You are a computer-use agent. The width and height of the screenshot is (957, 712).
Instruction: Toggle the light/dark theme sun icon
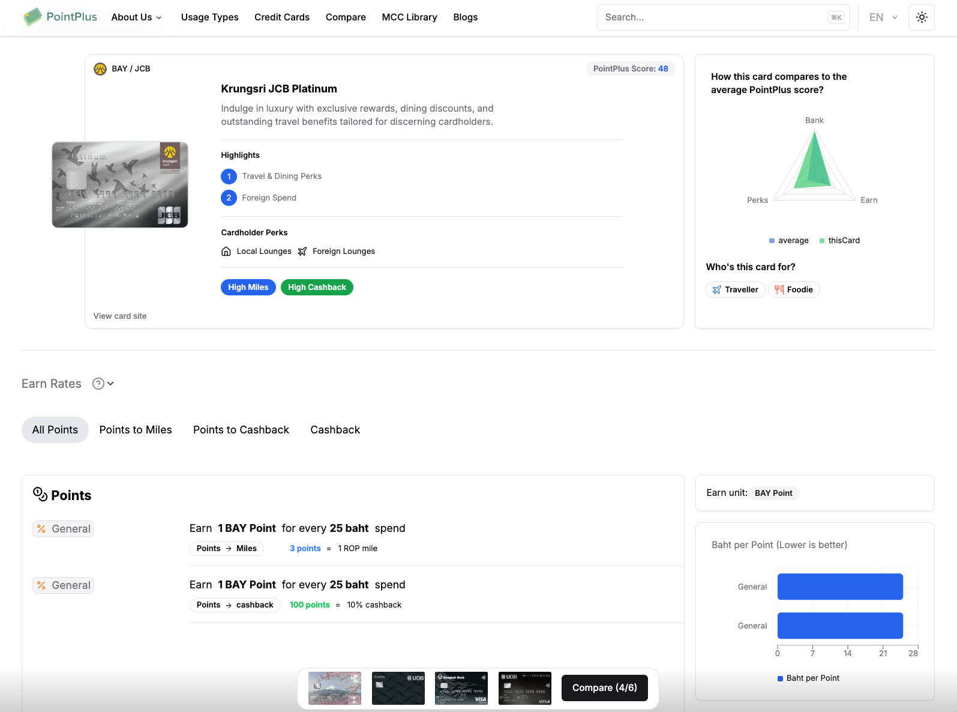(922, 17)
